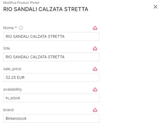The height and width of the screenshot is (123, 162).
Task: Click the robot icon for availability
Action: pyautogui.click(x=95, y=89)
